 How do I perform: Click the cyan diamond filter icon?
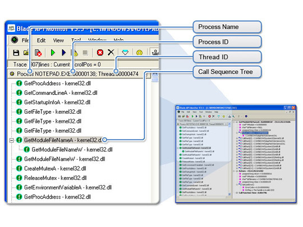125,52
